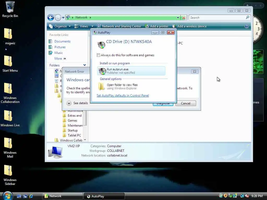Image resolution: width=267 pixels, height=200 pixels.
Task: Choose Run autorun.exe option
Action: click(131, 71)
